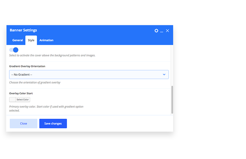Switch to the General tab
This screenshot has width=246, height=159.
(17, 40)
